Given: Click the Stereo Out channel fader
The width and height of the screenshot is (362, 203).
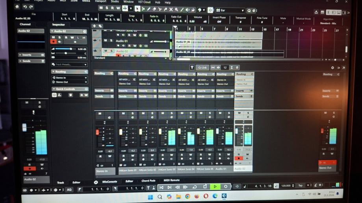Looking at the screenshot, I should tap(322, 131).
